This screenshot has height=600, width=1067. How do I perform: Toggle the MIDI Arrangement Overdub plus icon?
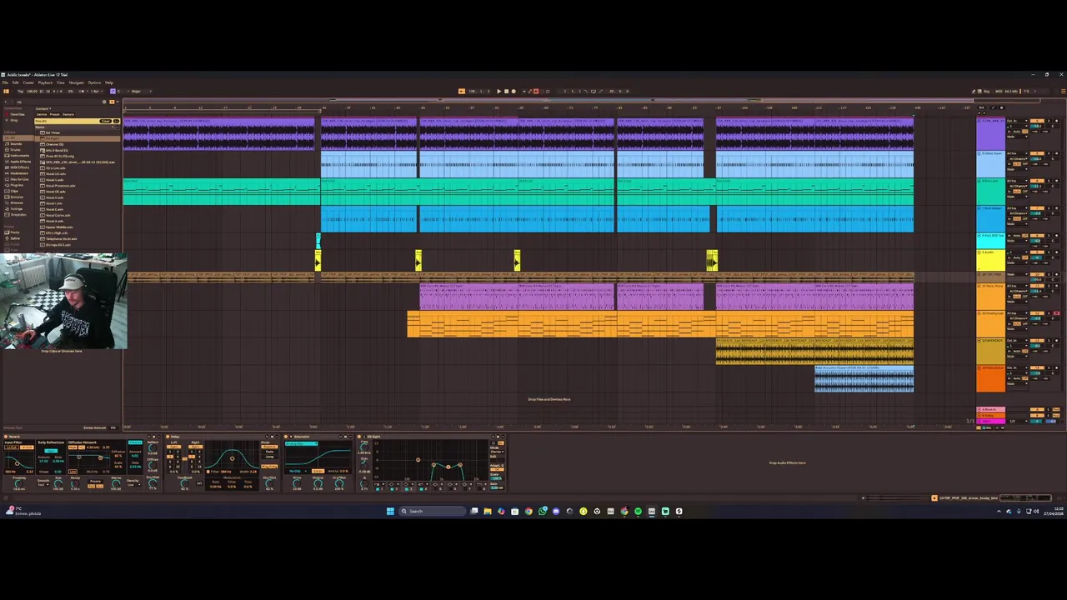(523, 91)
